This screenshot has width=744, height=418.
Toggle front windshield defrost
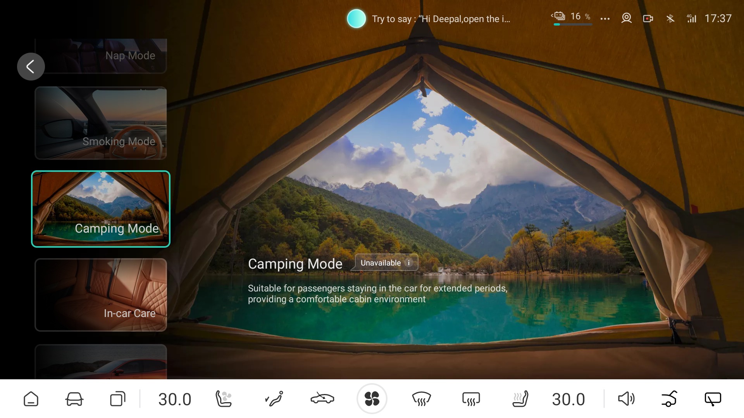421,399
